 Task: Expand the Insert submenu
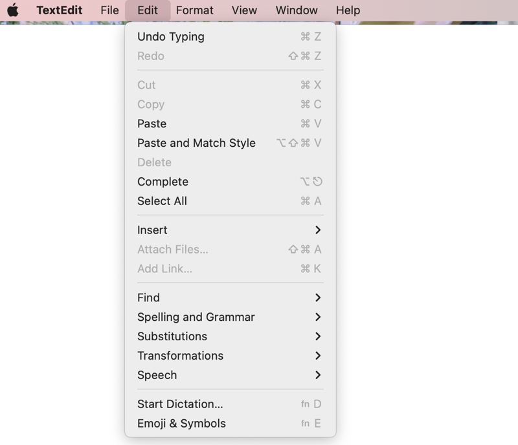153,230
